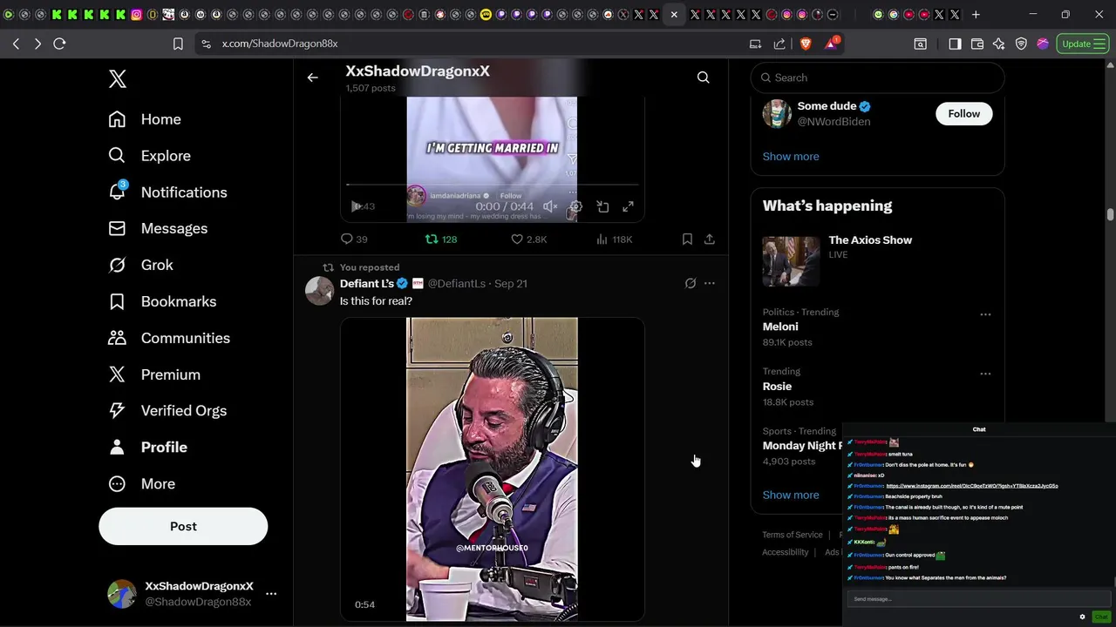The image size is (1116, 627).
Task: Click the Brave Shields lion icon
Action: pyautogui.click(x=806, y=44)
